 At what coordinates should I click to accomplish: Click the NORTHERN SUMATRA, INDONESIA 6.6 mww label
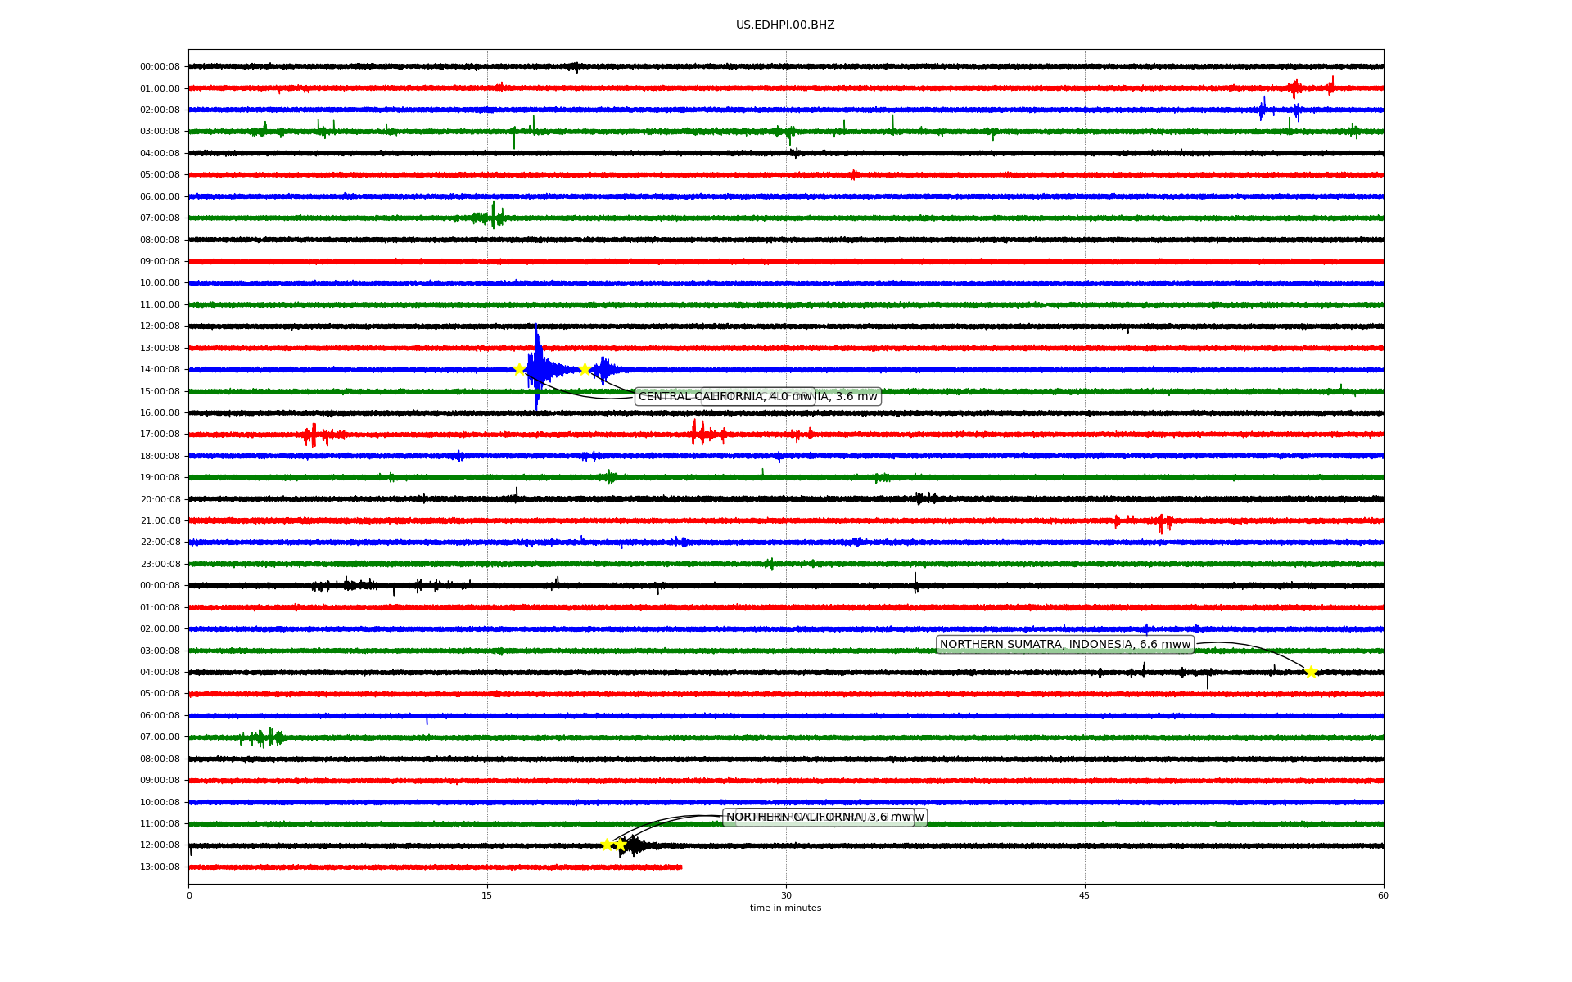coord(1064,645)
